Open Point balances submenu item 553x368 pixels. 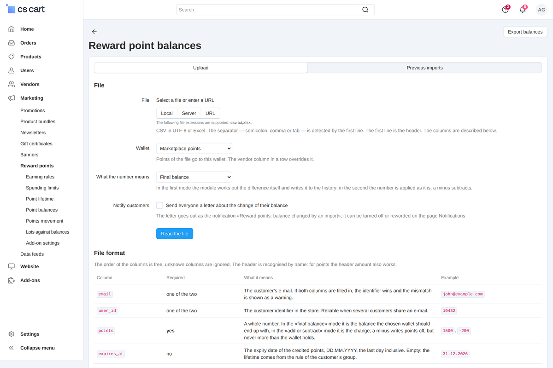tap(42, 210)
